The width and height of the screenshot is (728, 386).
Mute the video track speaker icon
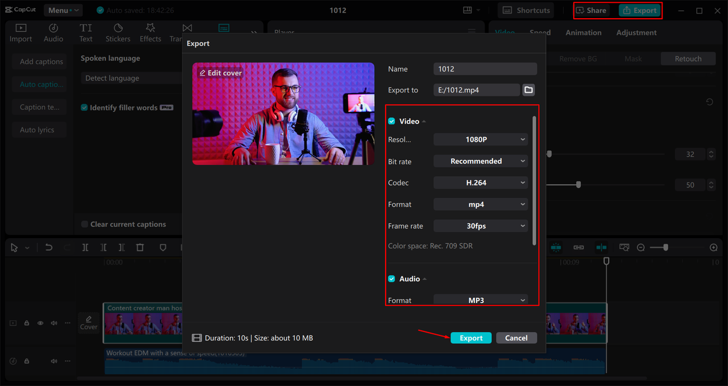pos(54,323)
